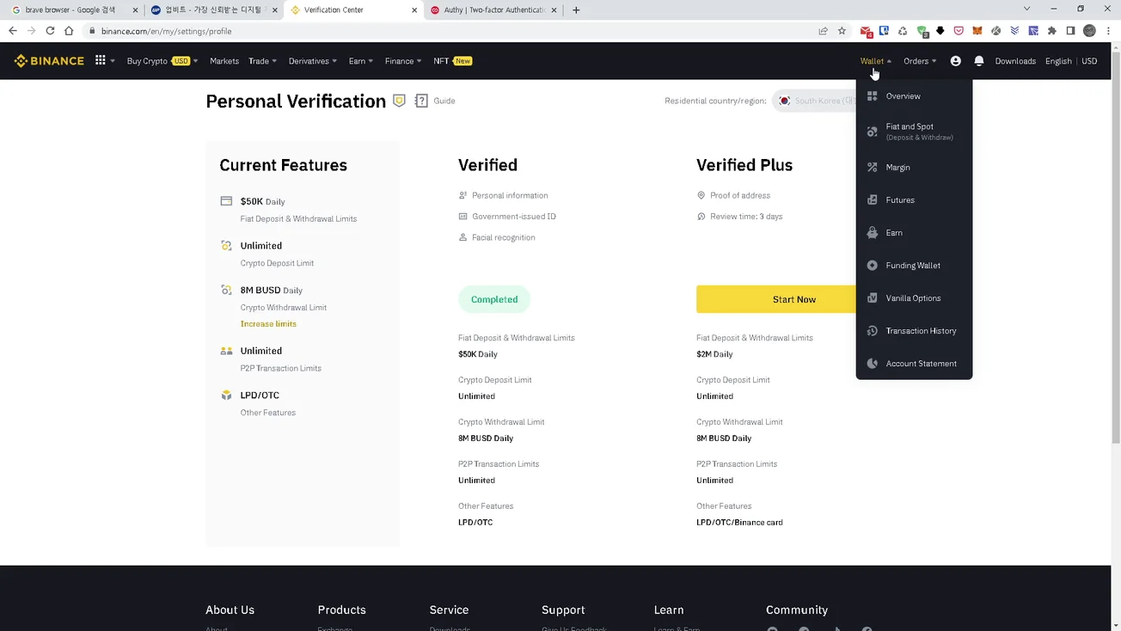Click the Community footer heading
This screenshot has height=631, width=1121.
[x=797, y=610]
